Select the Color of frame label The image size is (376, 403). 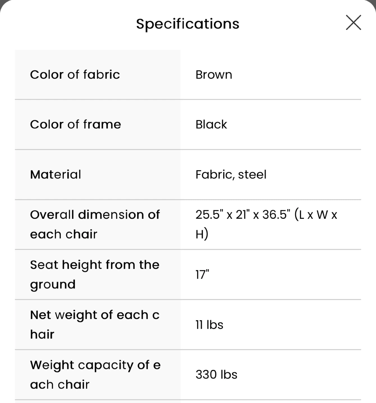pos(76,125)
